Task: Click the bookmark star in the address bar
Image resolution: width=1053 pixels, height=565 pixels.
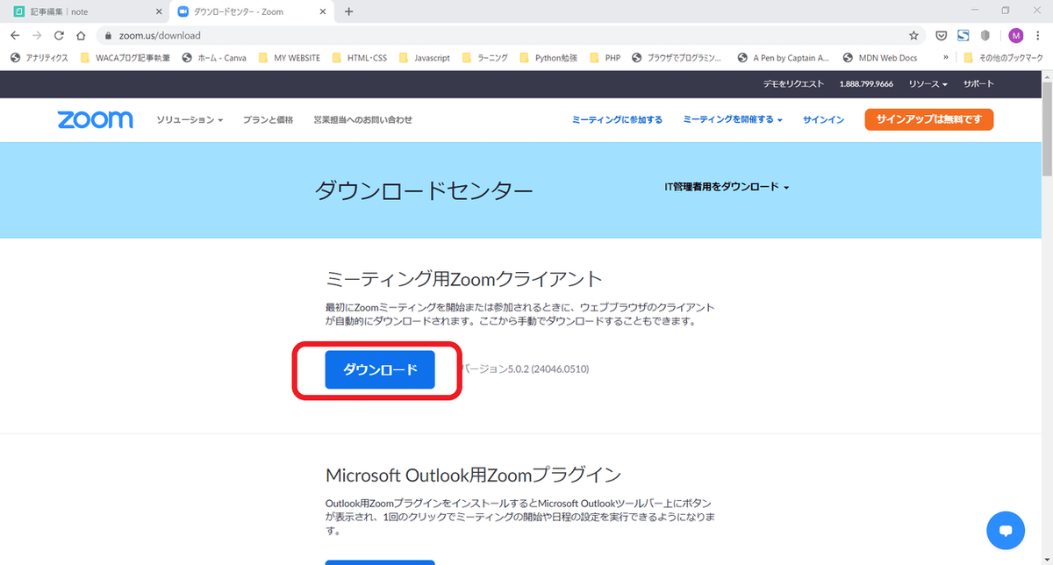Action: [913, 35]
